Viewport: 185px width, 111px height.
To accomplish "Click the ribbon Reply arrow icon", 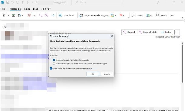I will pos(40,15).
